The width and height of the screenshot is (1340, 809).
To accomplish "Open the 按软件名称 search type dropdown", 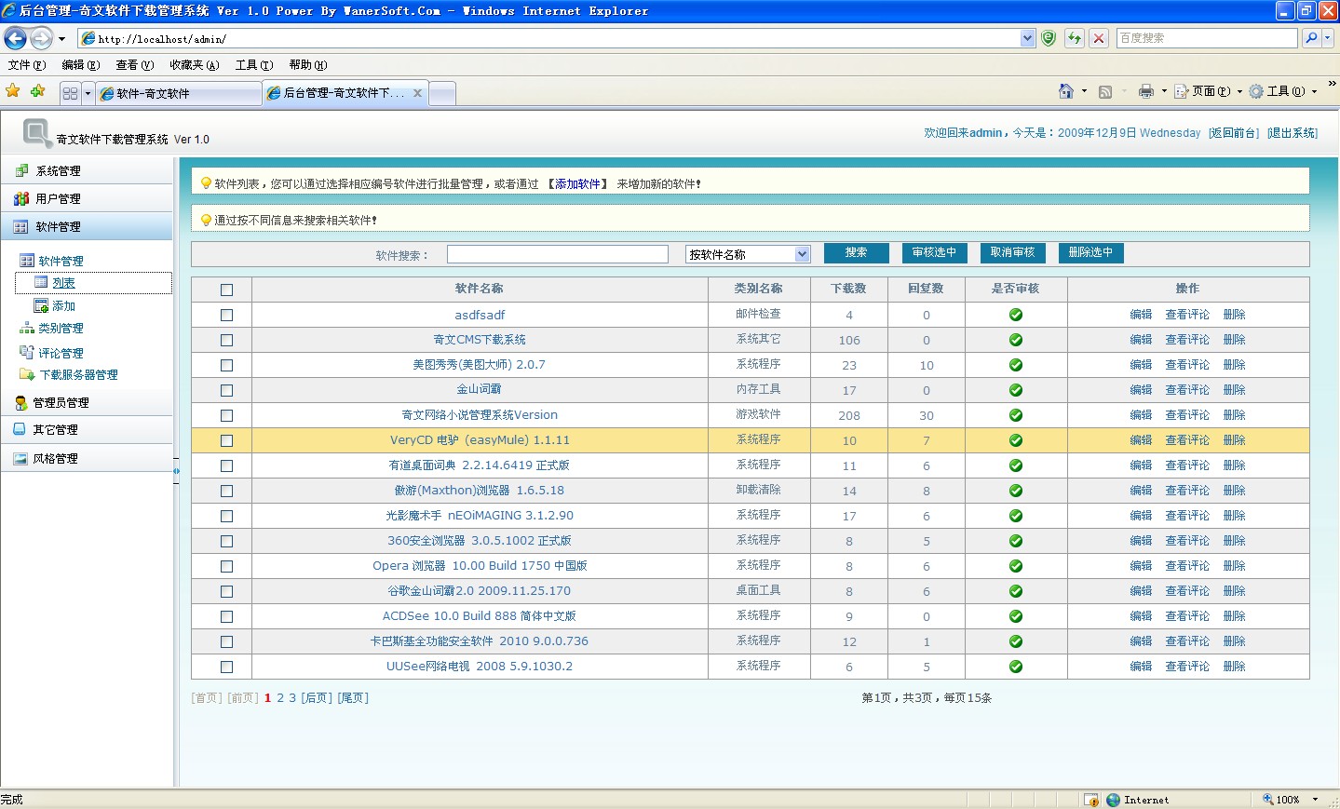I will [748, 254].
